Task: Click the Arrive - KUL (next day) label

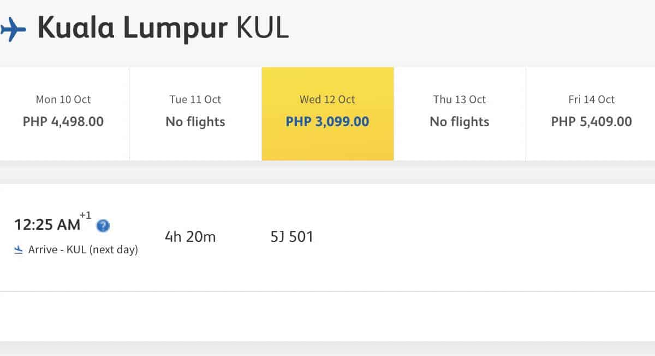Action: (83, 250)
